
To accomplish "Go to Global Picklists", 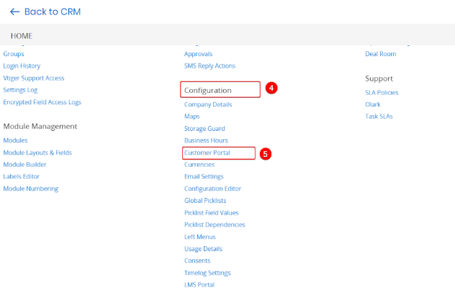I will 205,201.
